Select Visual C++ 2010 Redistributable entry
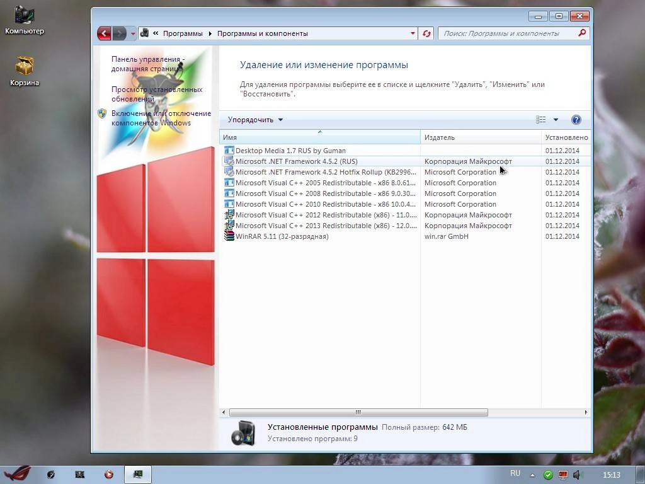The height and width of the screenshot is (484, 645). (x=326, y=204)
